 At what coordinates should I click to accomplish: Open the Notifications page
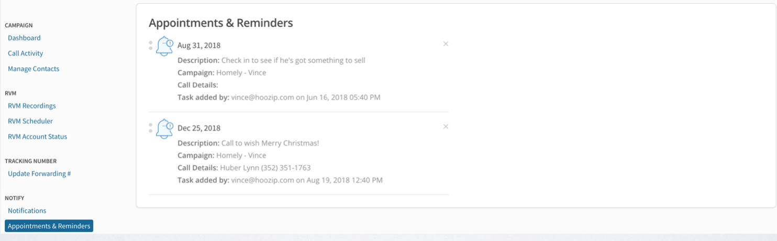27,211
